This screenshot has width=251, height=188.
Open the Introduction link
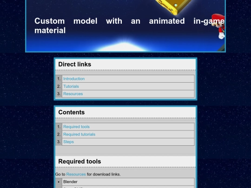tap(74, 79)
